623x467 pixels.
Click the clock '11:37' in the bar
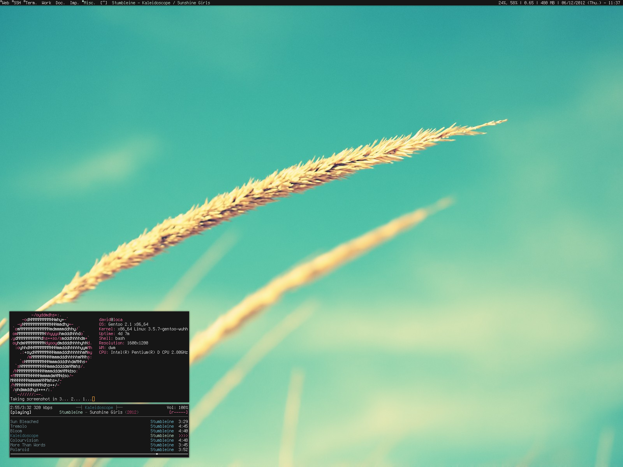click(614, 3)
